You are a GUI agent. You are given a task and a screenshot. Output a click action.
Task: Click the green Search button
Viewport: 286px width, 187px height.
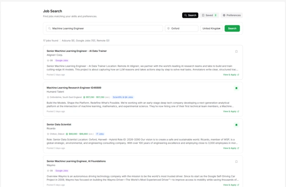pos(232,28)
